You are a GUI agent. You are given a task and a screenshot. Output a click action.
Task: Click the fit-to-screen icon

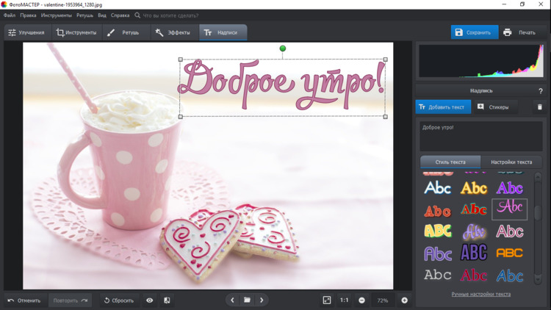(x=327, y=300)
